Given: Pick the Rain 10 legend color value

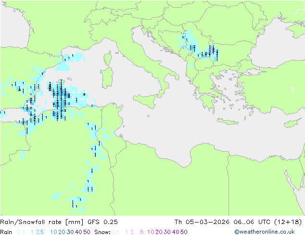Looking at the screenshot, I should click(53, 232).
